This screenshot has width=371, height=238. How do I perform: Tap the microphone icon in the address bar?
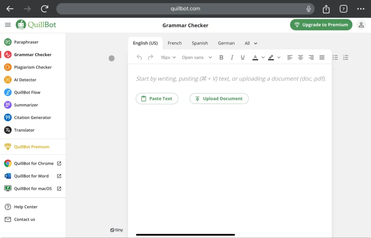[x=308, y=9]
